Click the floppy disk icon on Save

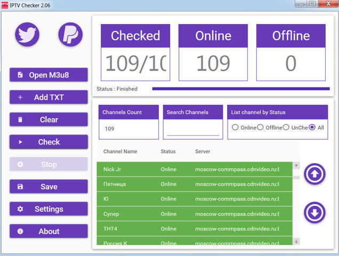(x=20, y=187)
